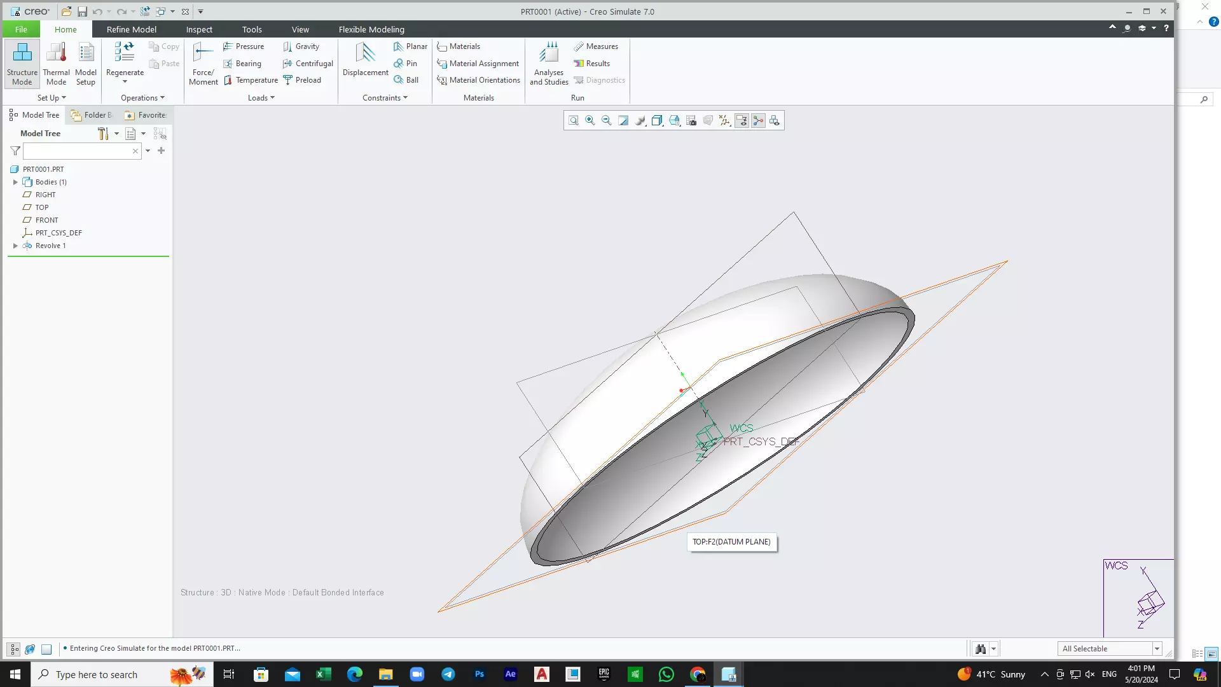Open the File menu
Screen dimensions: 1221x687
click(x=21, y=29)
